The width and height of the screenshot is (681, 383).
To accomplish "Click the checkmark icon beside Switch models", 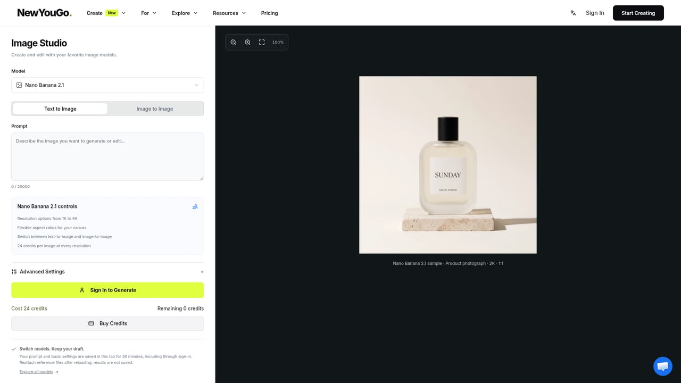I will tap(14, 349).
